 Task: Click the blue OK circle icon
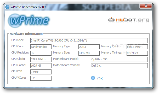(93, 78)
